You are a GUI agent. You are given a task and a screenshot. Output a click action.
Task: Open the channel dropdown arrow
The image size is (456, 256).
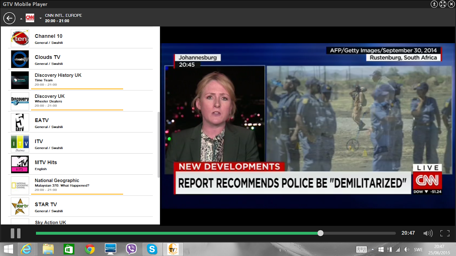click(40, 19)
